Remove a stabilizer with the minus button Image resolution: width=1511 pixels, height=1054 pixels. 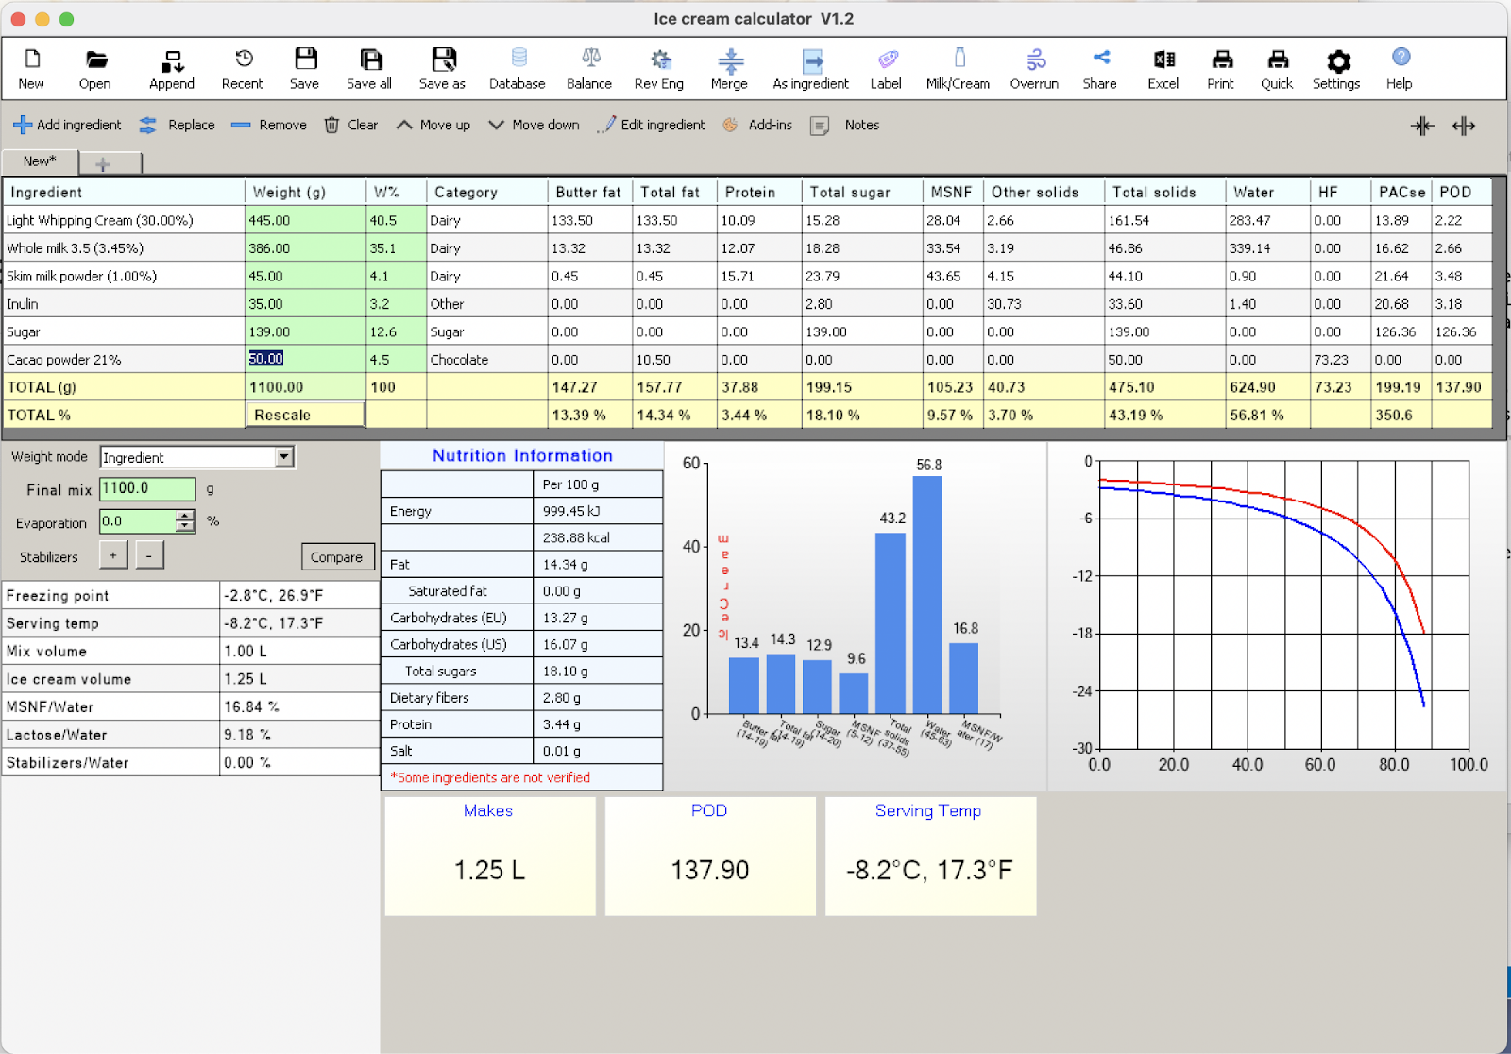click(x=149, y=555)
